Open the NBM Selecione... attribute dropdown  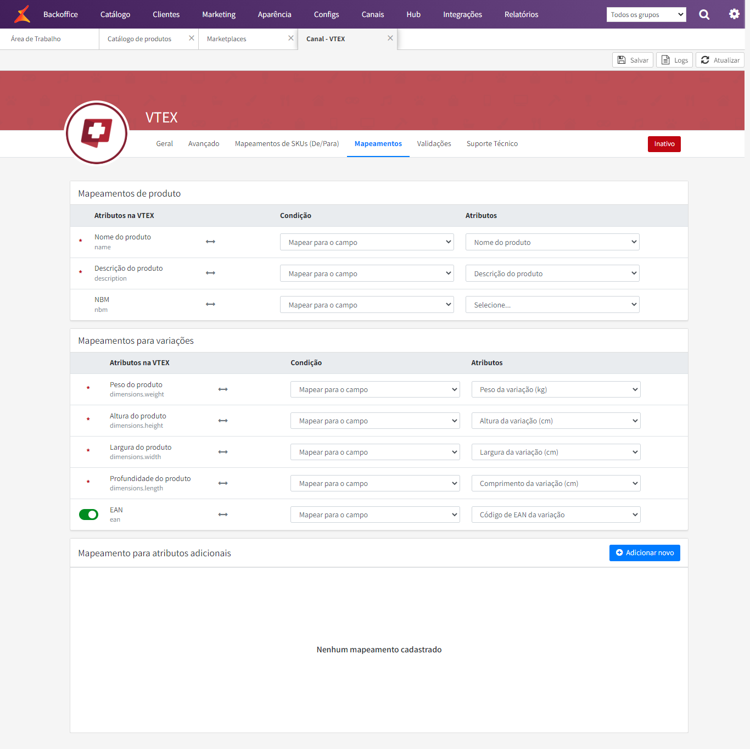552,305
